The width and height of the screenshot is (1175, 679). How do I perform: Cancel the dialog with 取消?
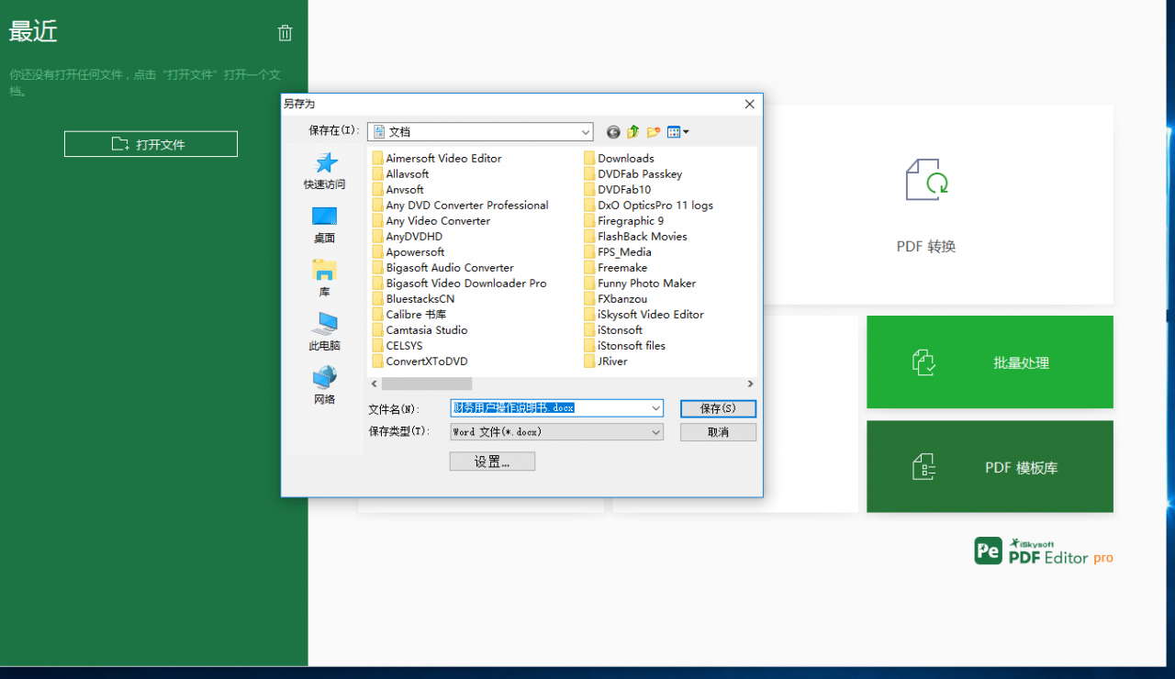[x=718, y=431]
